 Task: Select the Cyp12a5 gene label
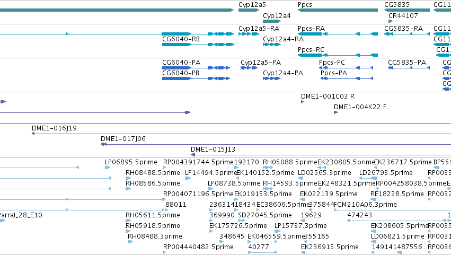pyautogui.click(x=252, y=5)
